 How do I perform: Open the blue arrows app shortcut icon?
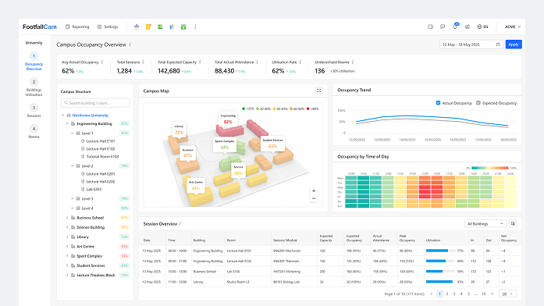click(x=172, y=27)
